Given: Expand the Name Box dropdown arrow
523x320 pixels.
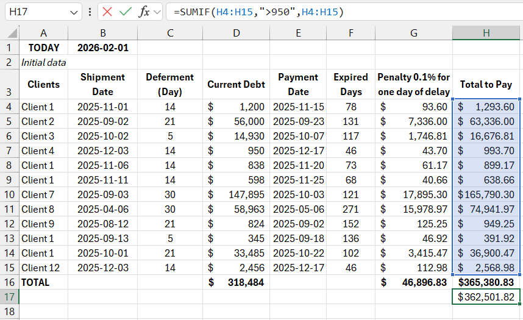Looking at the screenshot, I should click(74, 13).
